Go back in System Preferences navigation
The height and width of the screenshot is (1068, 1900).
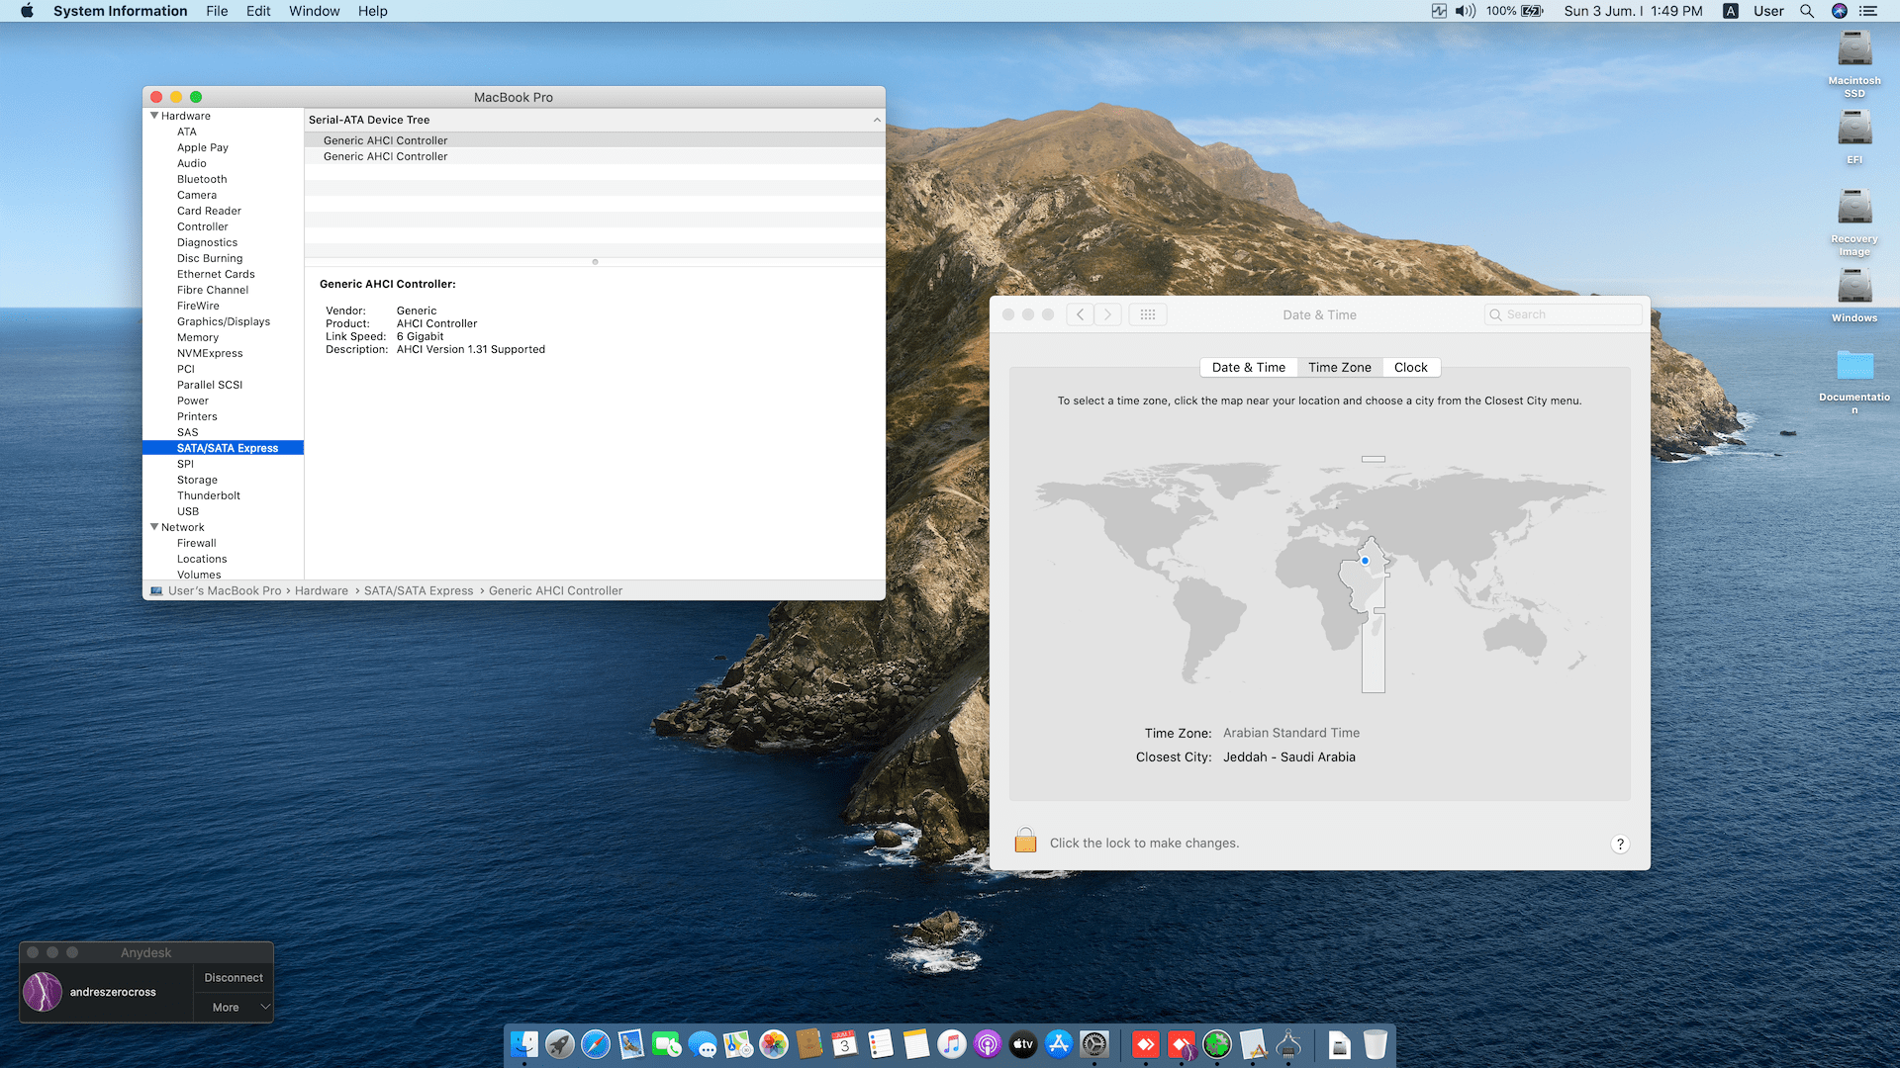point(1080,314)
